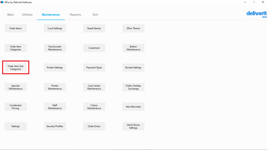Open Order Item Categories
Image resolution: width=267 pixels, height=150 pixels.
click(x=16, y=48)
